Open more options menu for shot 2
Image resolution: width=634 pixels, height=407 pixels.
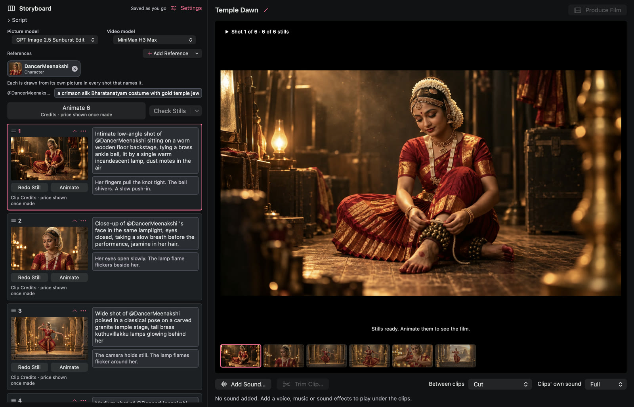click(83, 221)
